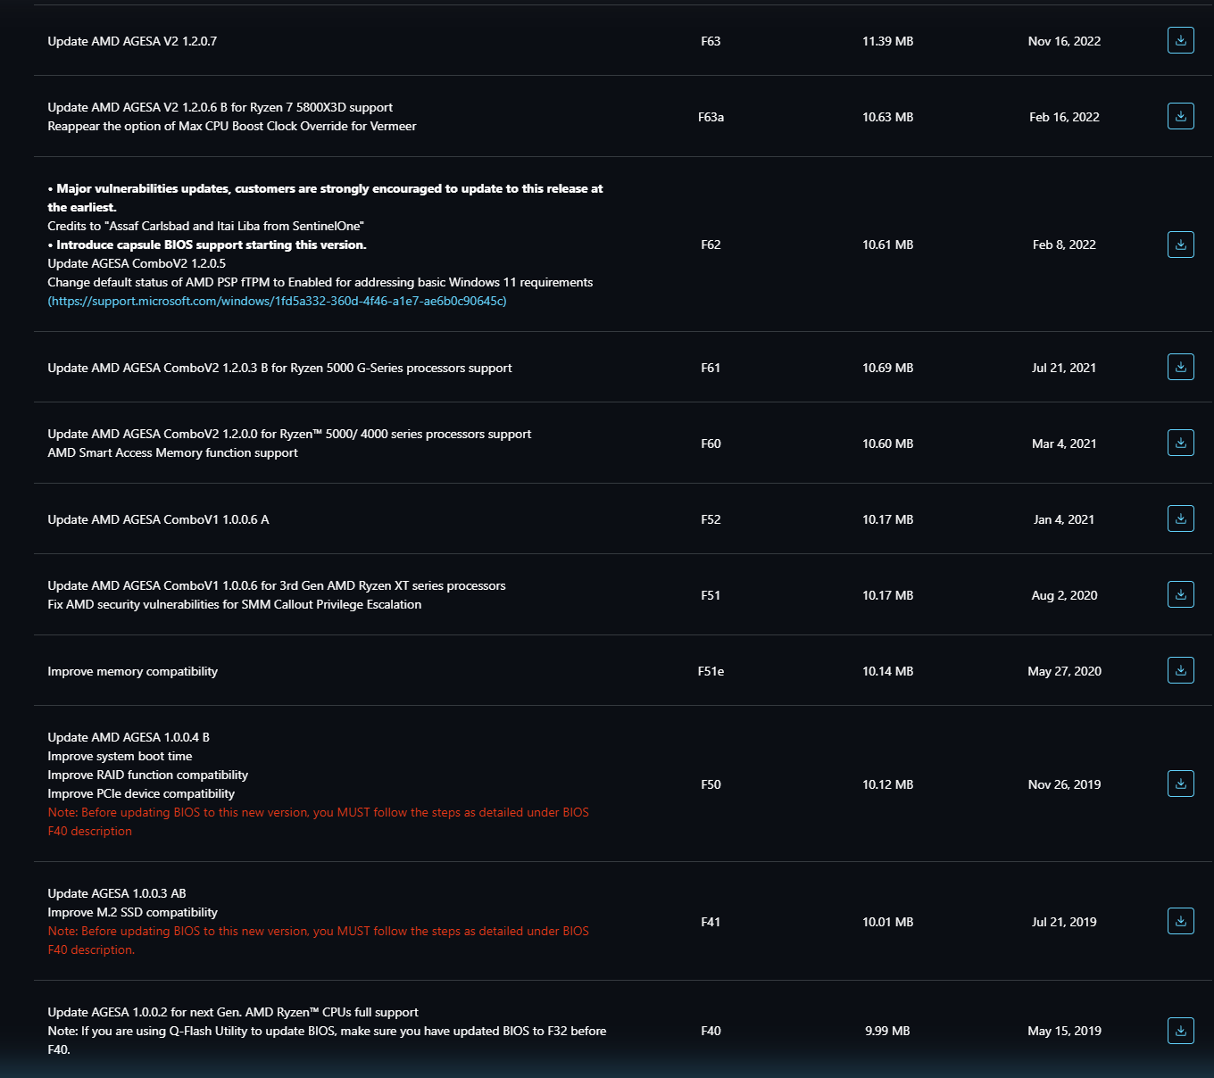This screenshot has height=1078, width=1214.
Task: Click the 10.14 MB file size
Action: click(887, 671)
